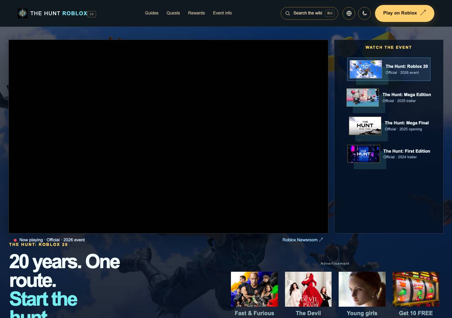Click the 'Fast & Furious' ad caption

(x=254, y=313)
